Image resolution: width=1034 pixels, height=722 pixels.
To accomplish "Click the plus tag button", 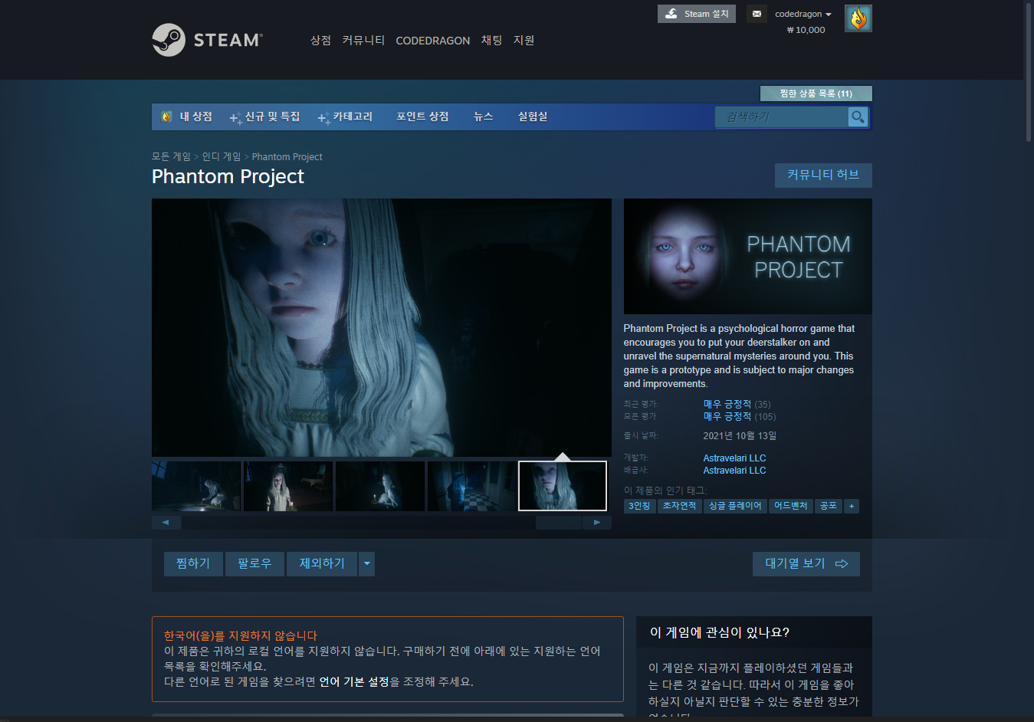I will click(851, 506).
